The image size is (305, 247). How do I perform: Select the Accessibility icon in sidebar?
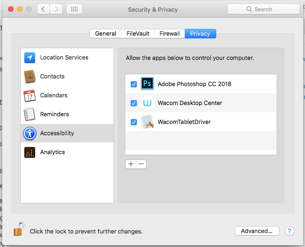30,133
